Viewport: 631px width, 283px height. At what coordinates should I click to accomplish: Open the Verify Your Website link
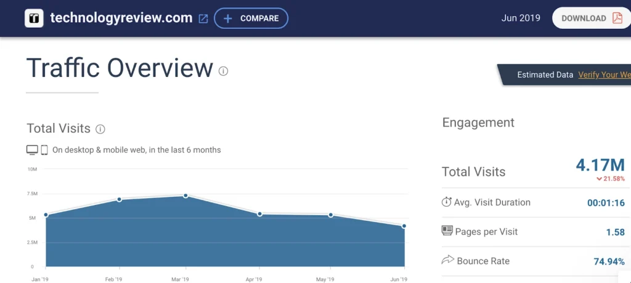coord(604,74)
